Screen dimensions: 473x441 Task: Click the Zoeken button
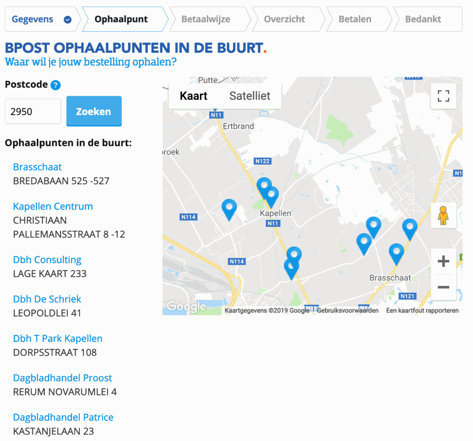tap(94, 111)
